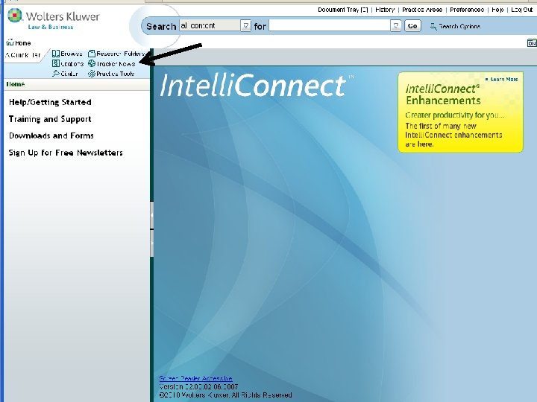
Task: Open the Tracker News globe icon
Action: pyautogui.click(x=92, y=63)
